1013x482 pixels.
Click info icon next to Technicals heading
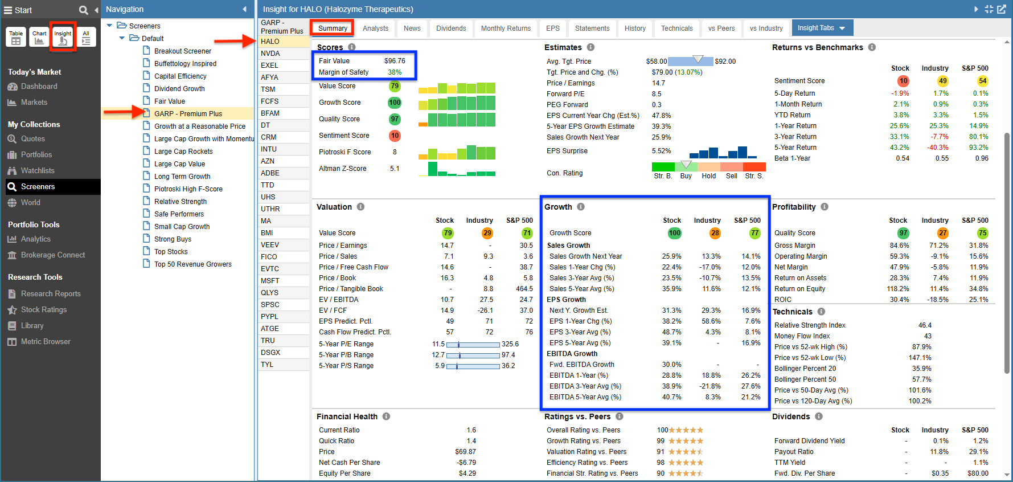pyautogui.click(x=821, y=312)
